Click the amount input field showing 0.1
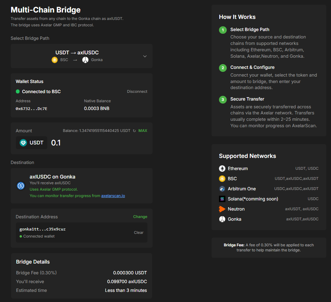Screen dimensions: 331x302 coord(98,143)
